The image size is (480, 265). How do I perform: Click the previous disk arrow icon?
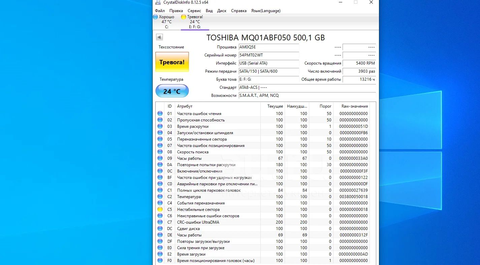[160, 37]
